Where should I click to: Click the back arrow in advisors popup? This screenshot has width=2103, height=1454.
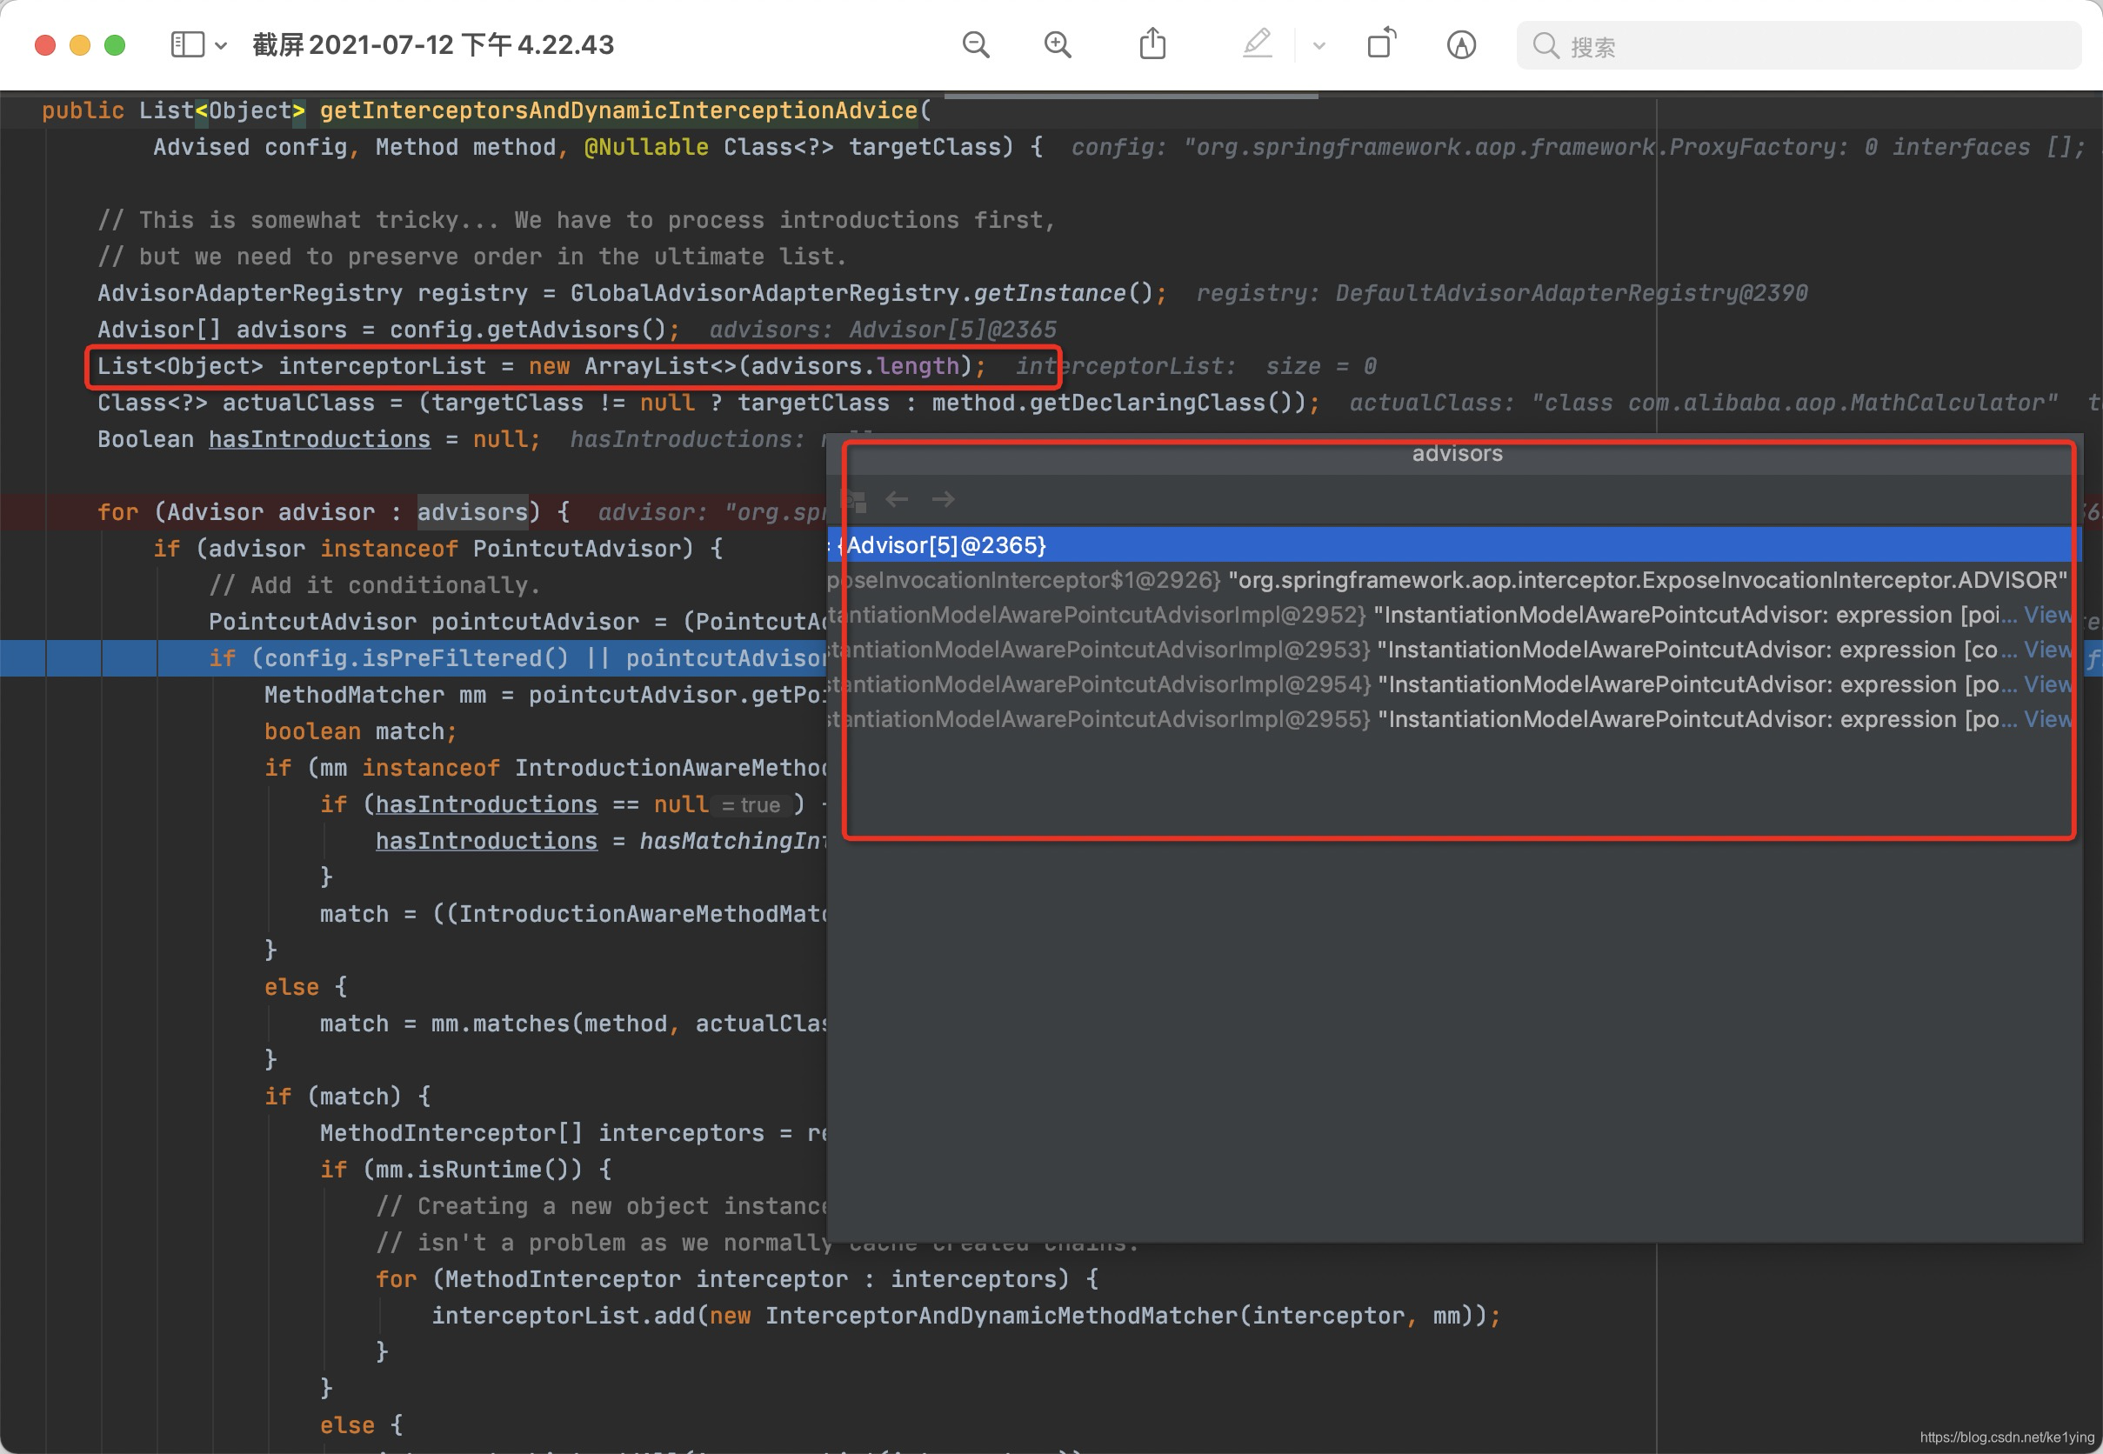pos(897,499)
